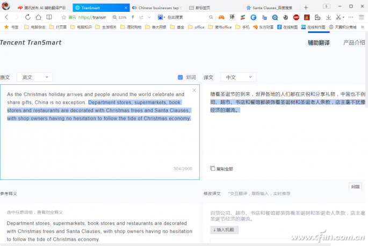Click the red ABP adblock icon
This screenshot has height=246, width=368.
coord(296,17)
